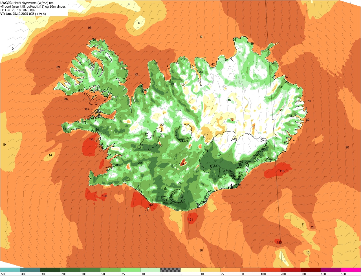Screen dimensions: 361x276
Task: Click the map value 16 in the northeast interior
Action: coord(229,100)
